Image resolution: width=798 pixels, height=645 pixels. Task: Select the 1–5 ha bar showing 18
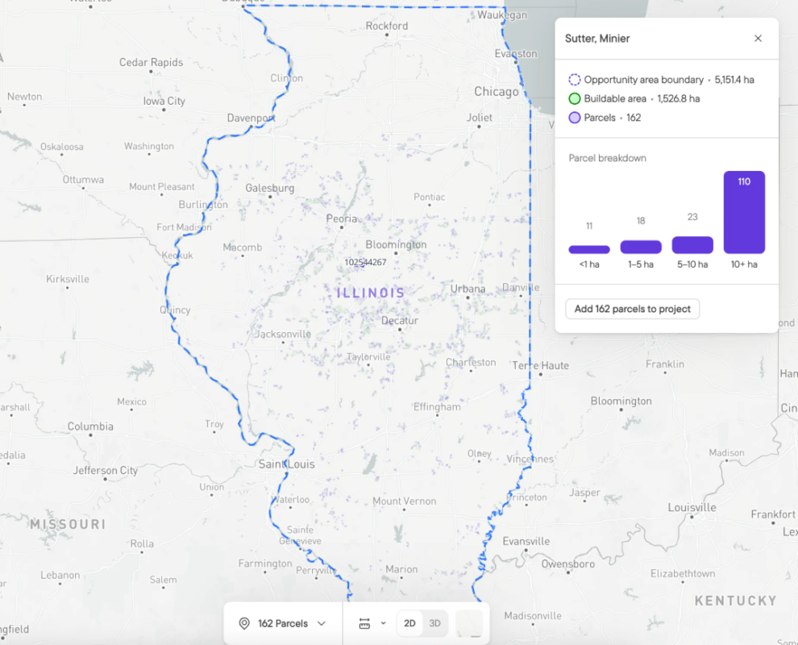641,247
